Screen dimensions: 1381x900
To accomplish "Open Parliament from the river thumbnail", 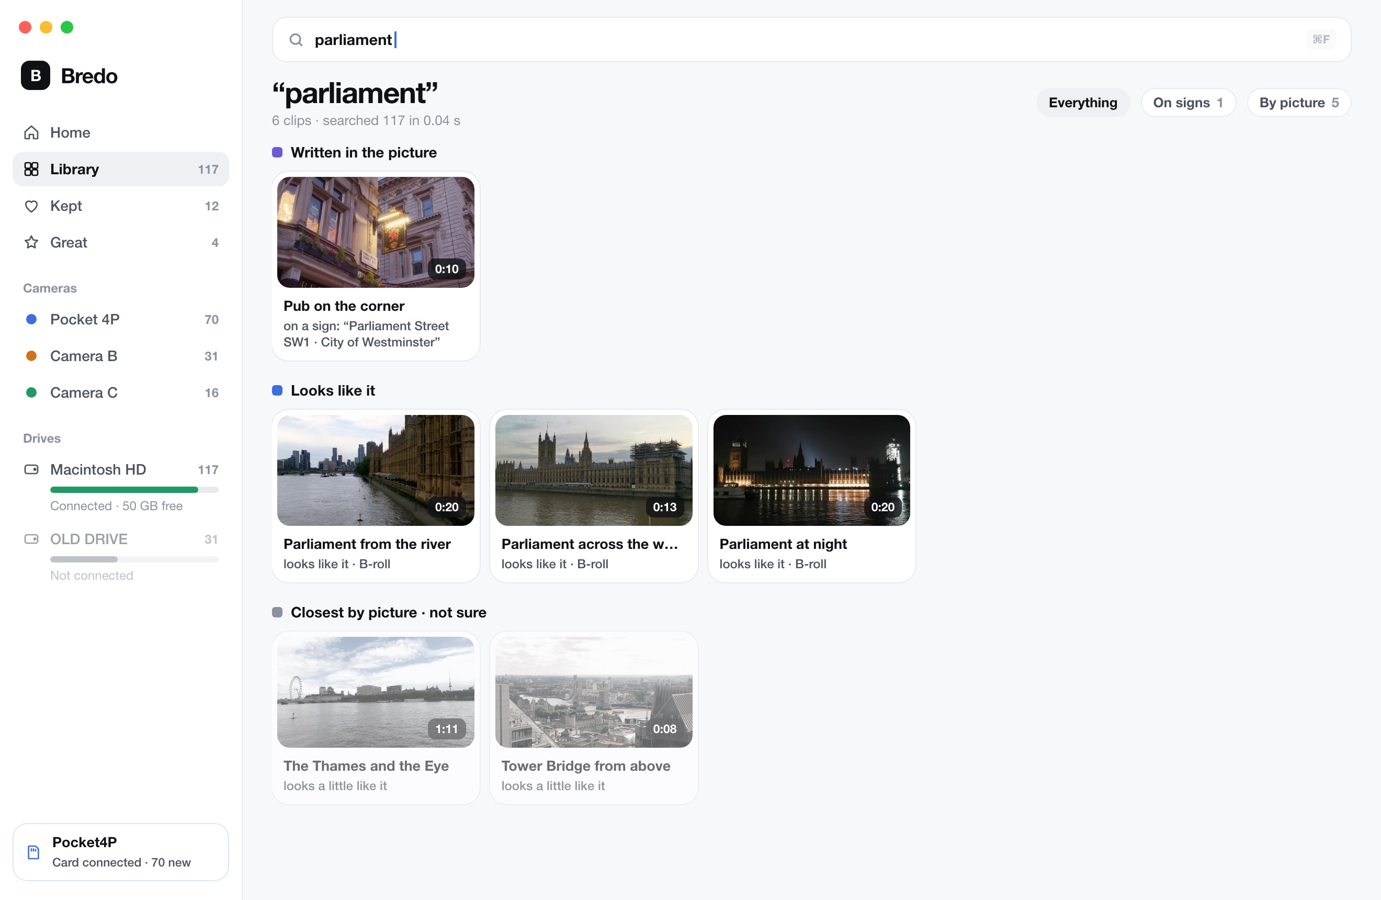I will point(376,470).
